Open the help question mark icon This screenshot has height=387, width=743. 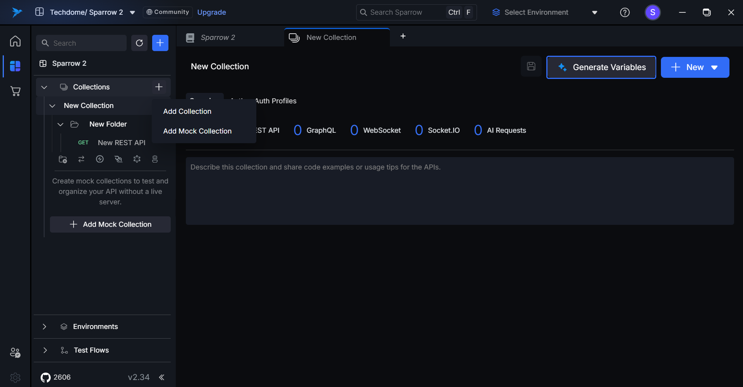[x=625, y=12]
